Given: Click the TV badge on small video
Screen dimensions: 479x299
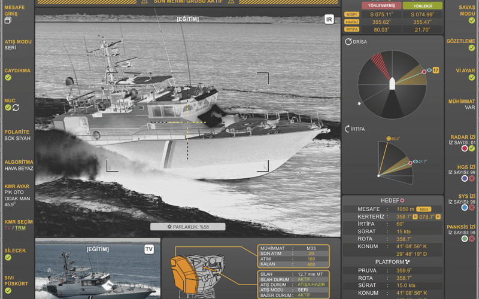Looking at the screenshot, I should tap(148, 249).
